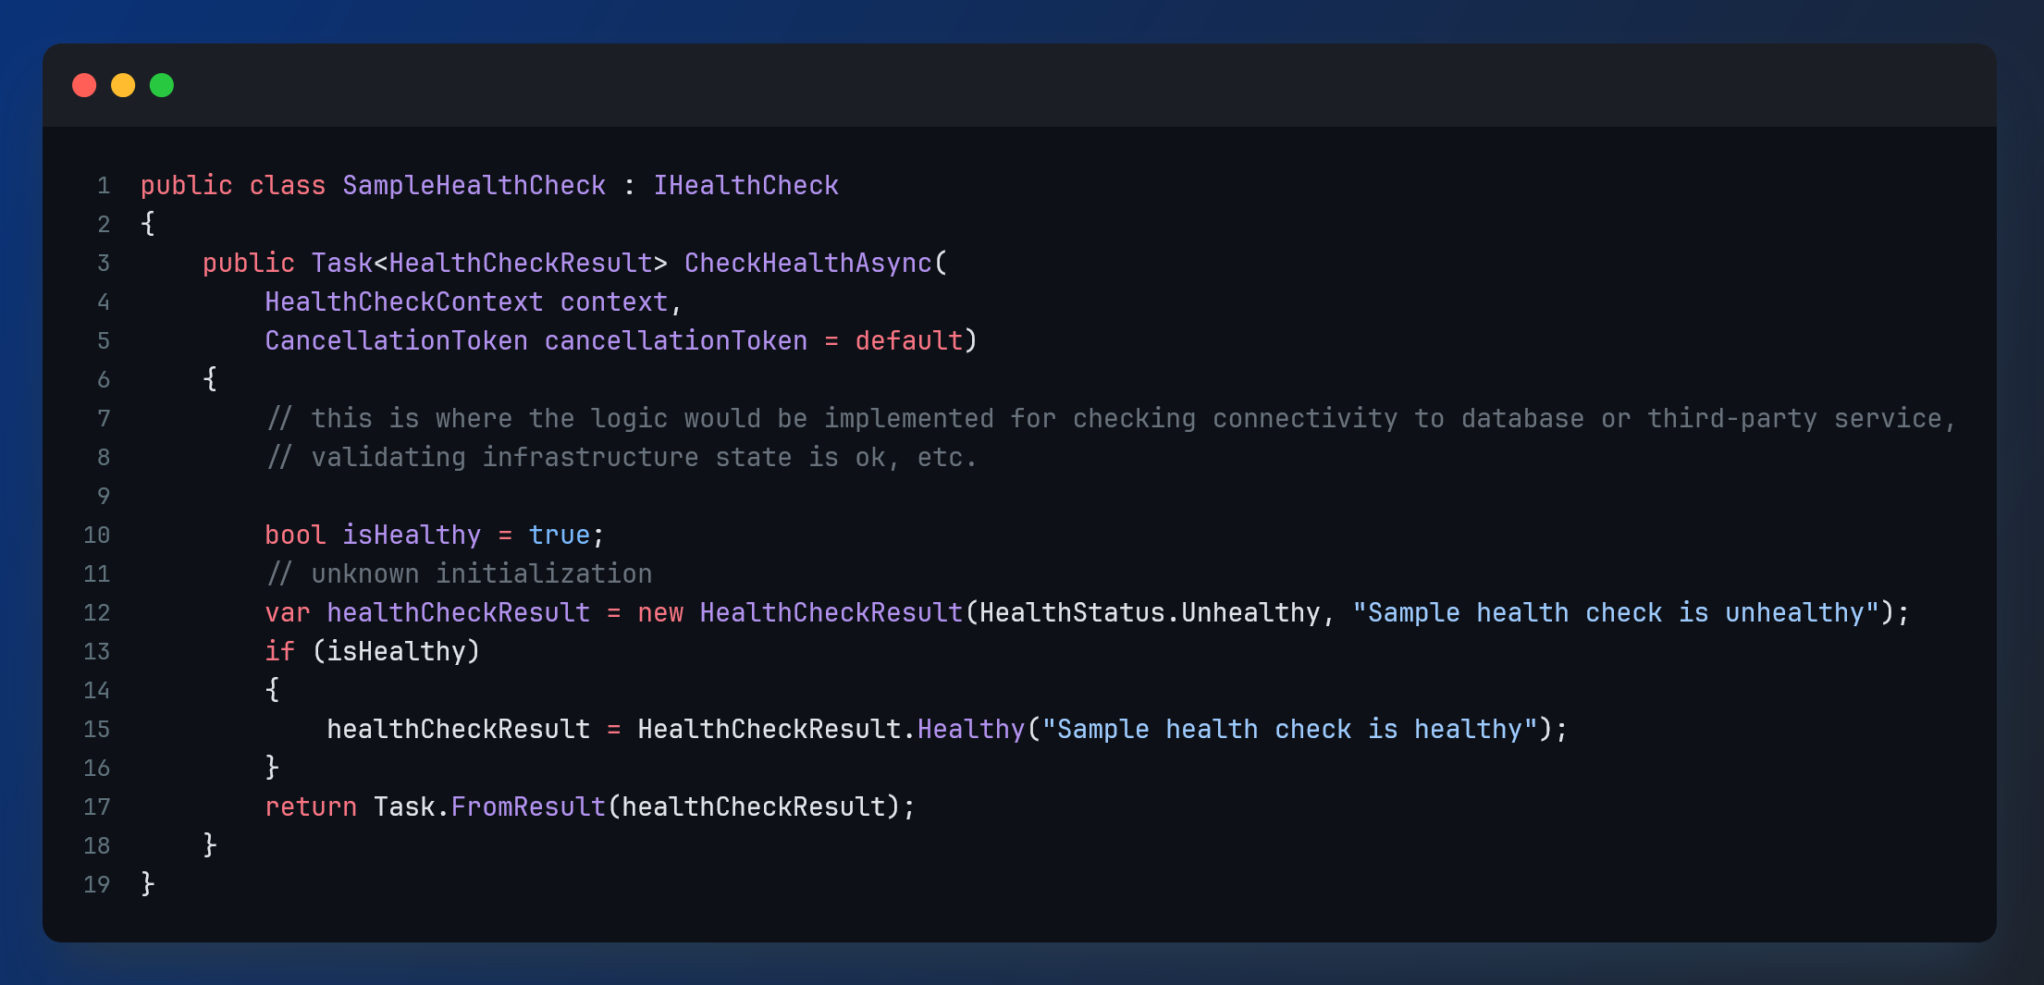Click HealthStatus.Unhealthy argument
The image size is (2044, 985).
(x=1150, y=613)
